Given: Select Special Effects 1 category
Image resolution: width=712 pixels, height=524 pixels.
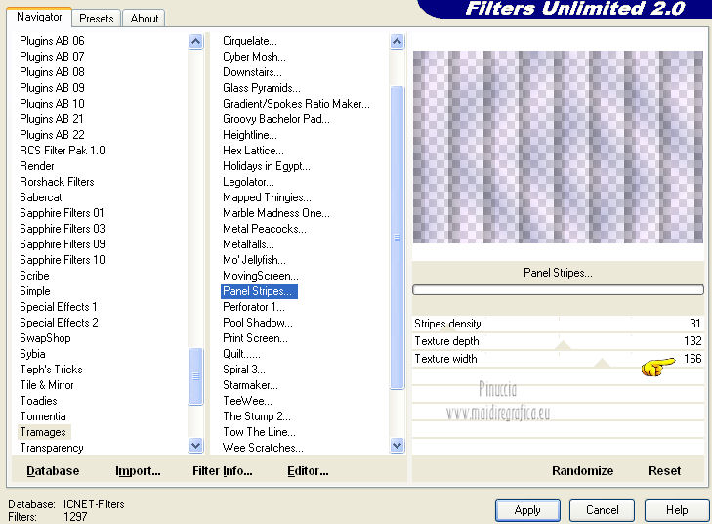Looking at the screenshot, I should (x=59, y=307).
